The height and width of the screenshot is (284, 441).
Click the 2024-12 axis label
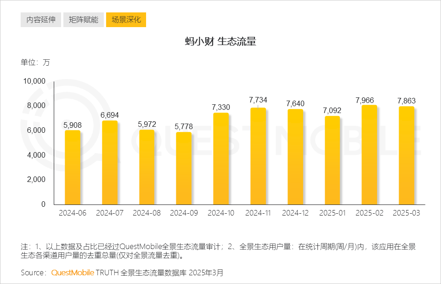[295, 213]
